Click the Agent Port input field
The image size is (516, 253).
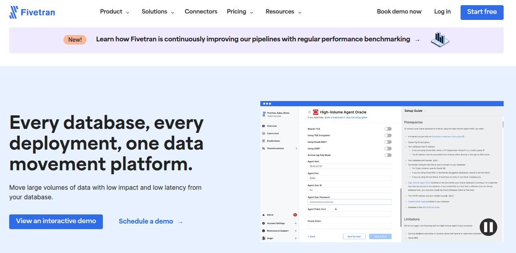coord(350,178)
